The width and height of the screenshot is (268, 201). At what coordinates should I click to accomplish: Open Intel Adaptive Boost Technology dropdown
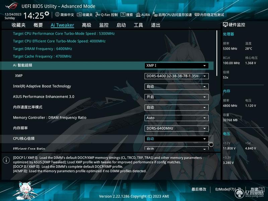[x=177, y=86]
